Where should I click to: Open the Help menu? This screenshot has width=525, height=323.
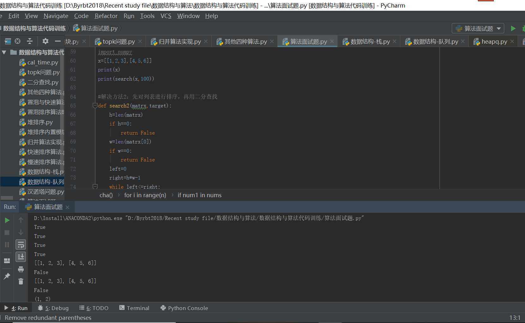click(x=211, y=16)
